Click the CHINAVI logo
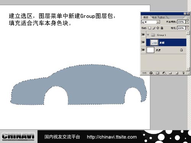The width and height of the screenshot is (191, 143). [18, 137]
